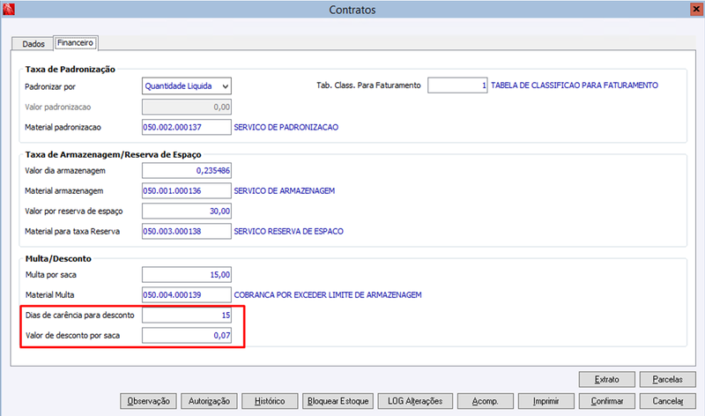705x416 pixels.
Task: Click the Bloquear Estoque button
Action: tap(338, 401)
